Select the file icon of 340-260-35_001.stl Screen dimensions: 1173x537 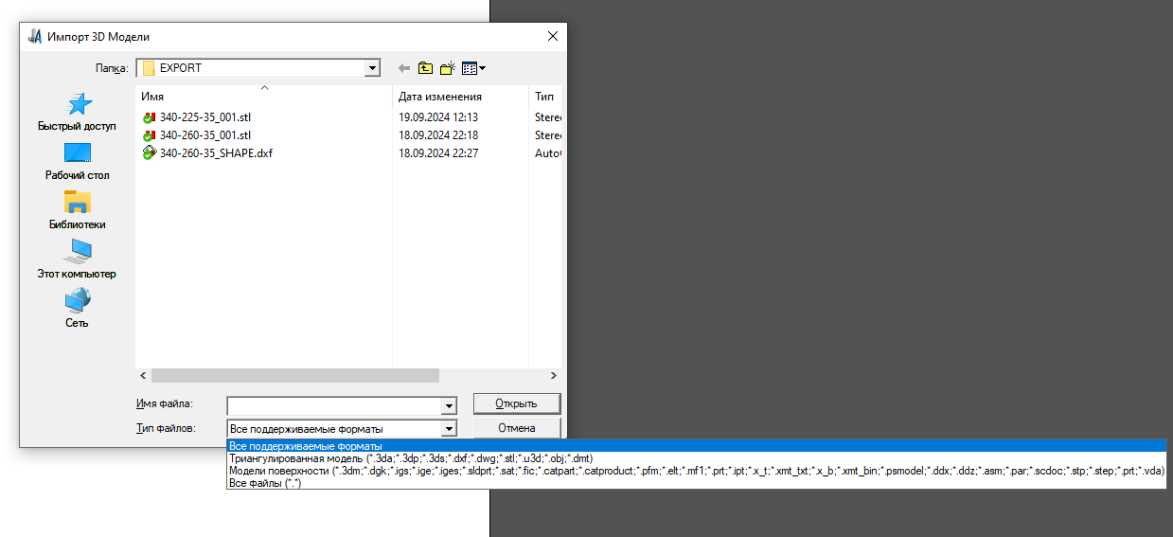click(x=149, y=135)
